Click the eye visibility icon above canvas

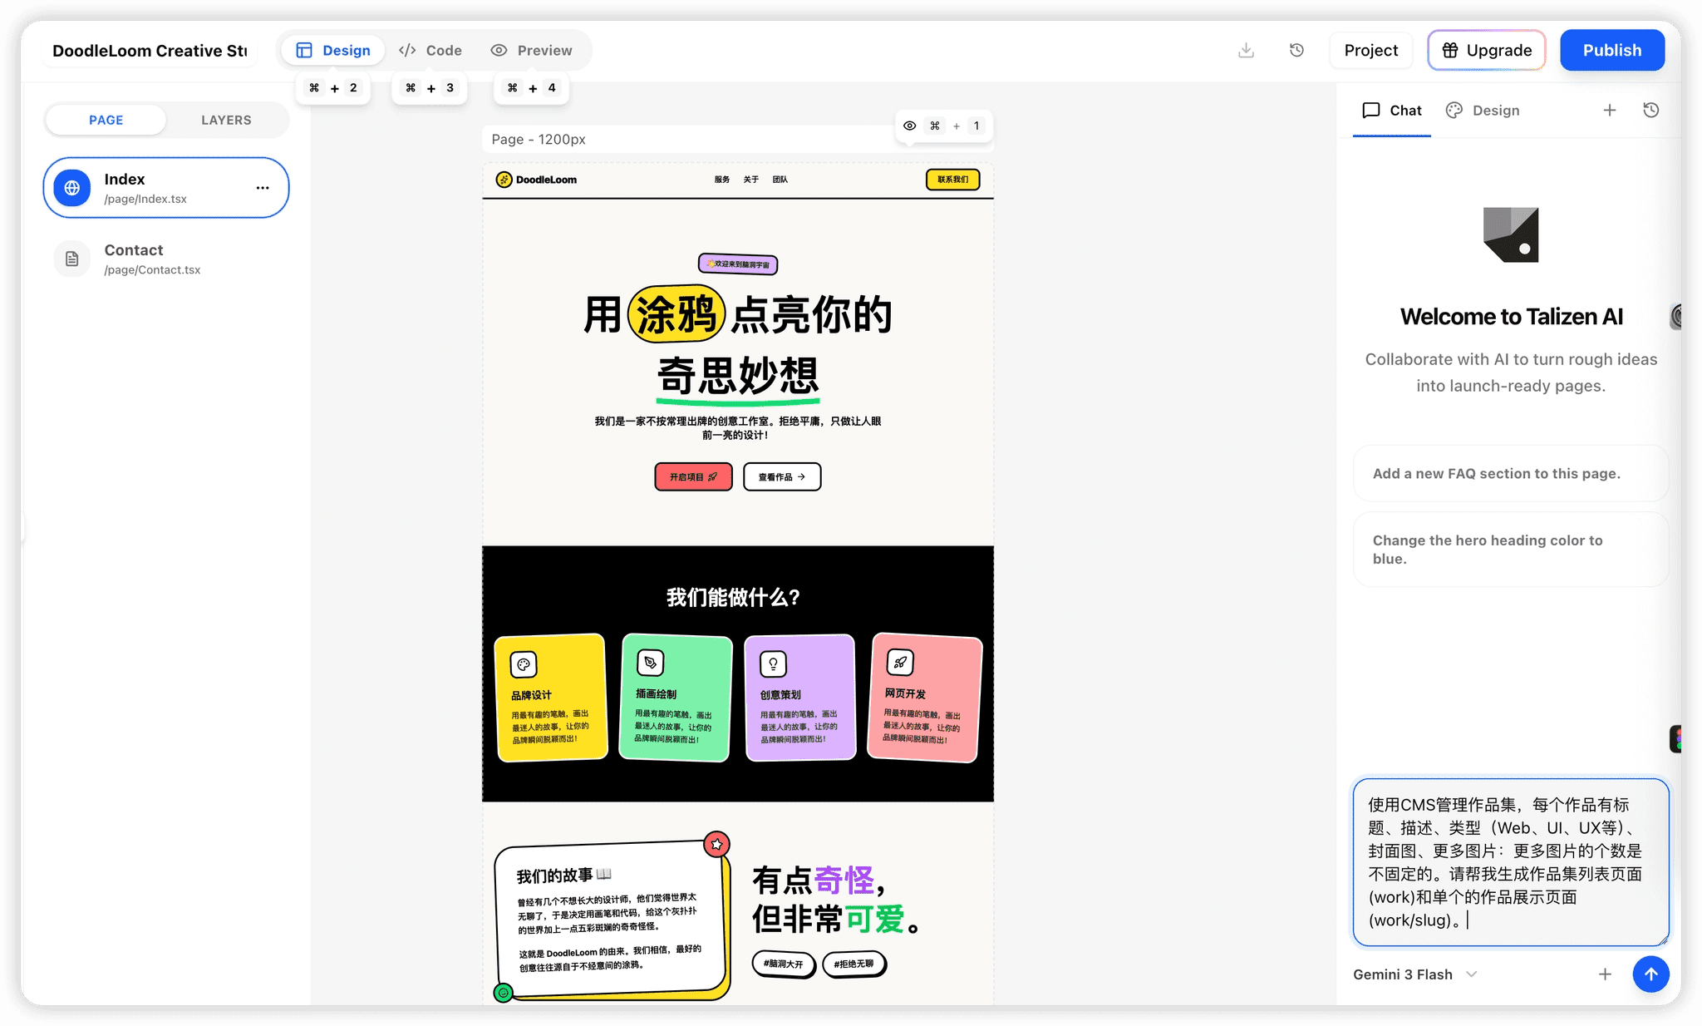click(910, 126)
